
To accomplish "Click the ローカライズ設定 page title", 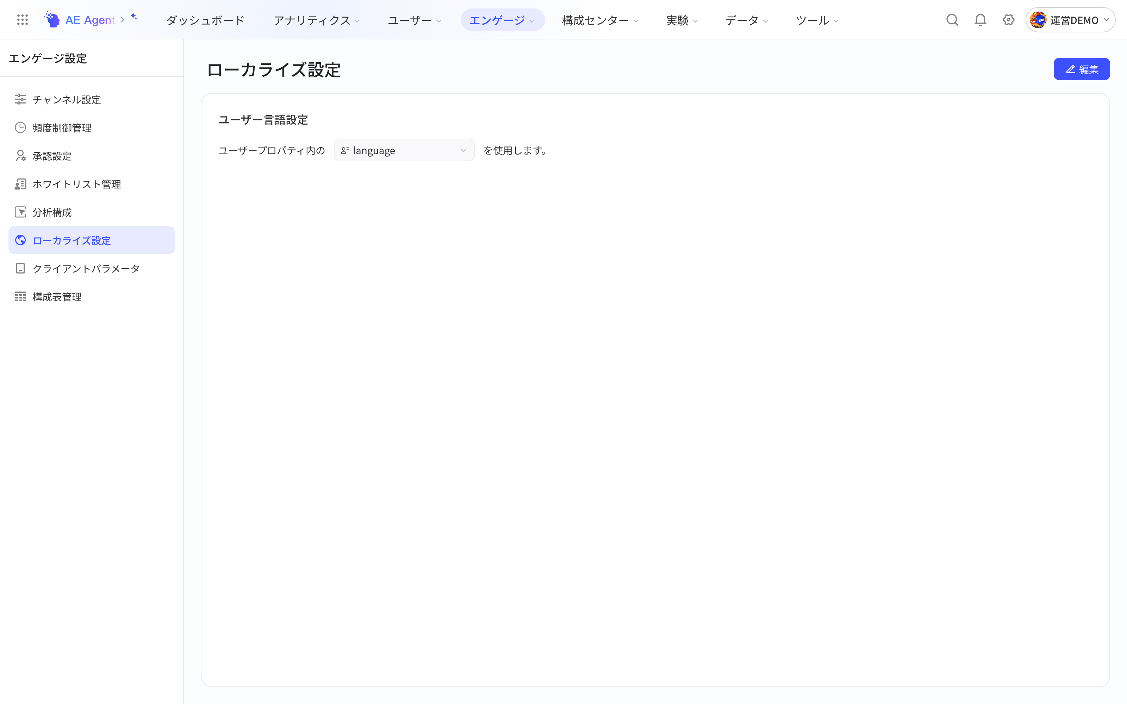I will [273, 70].
